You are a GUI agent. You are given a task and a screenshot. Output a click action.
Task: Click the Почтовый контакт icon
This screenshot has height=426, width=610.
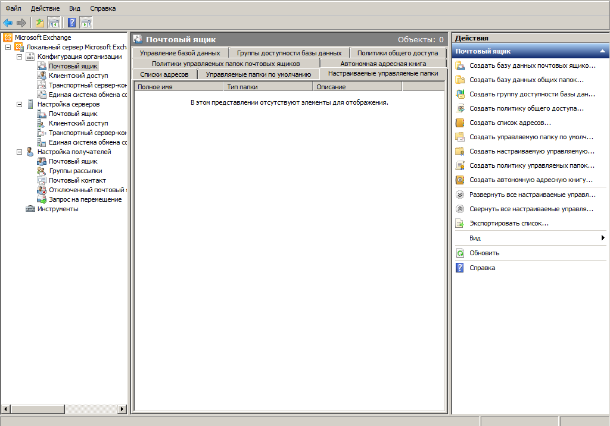point(42,180)
